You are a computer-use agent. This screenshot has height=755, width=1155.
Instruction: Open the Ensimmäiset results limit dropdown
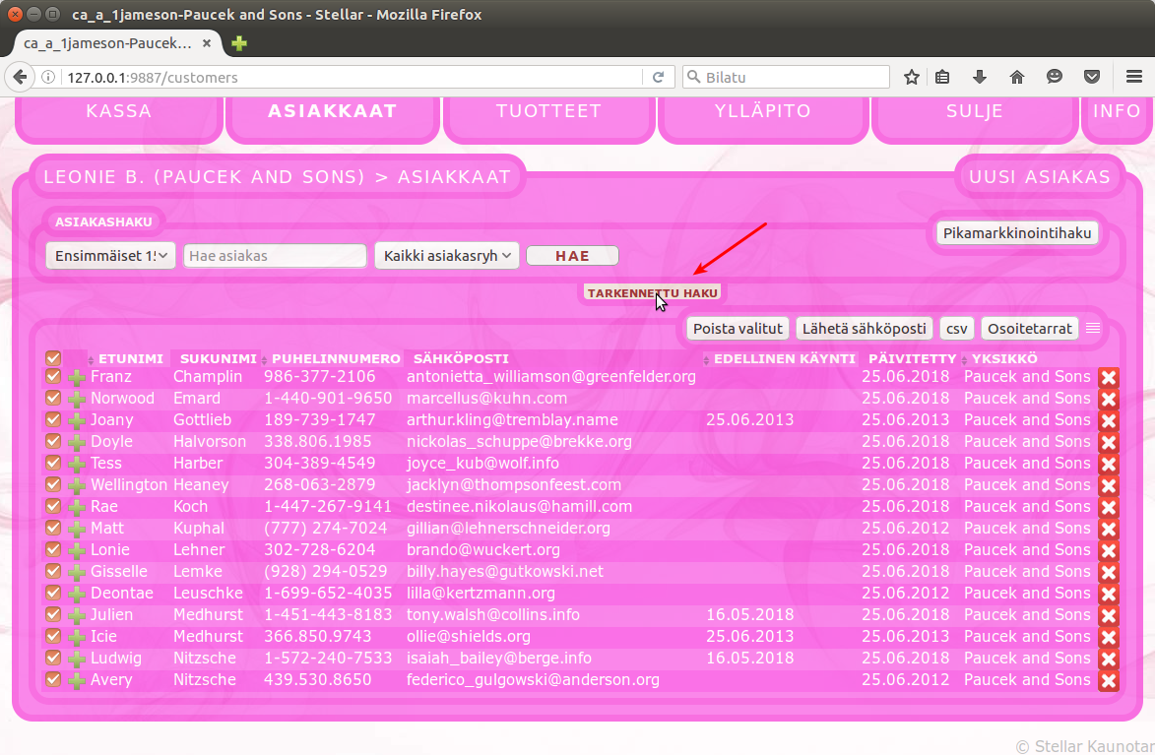(110, 256)
